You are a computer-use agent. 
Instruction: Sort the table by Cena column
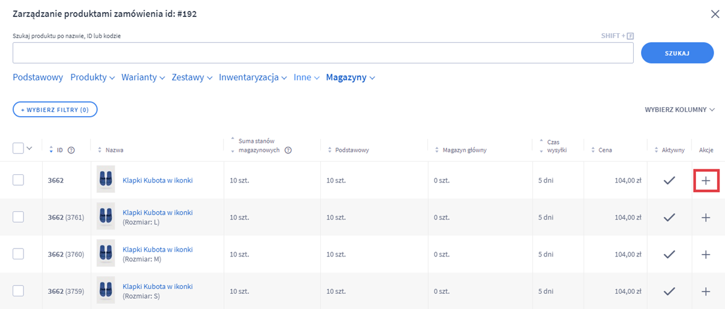click(604, 150)
